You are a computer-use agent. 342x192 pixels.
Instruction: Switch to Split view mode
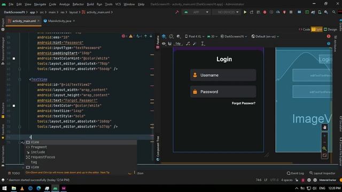point(317,29)
